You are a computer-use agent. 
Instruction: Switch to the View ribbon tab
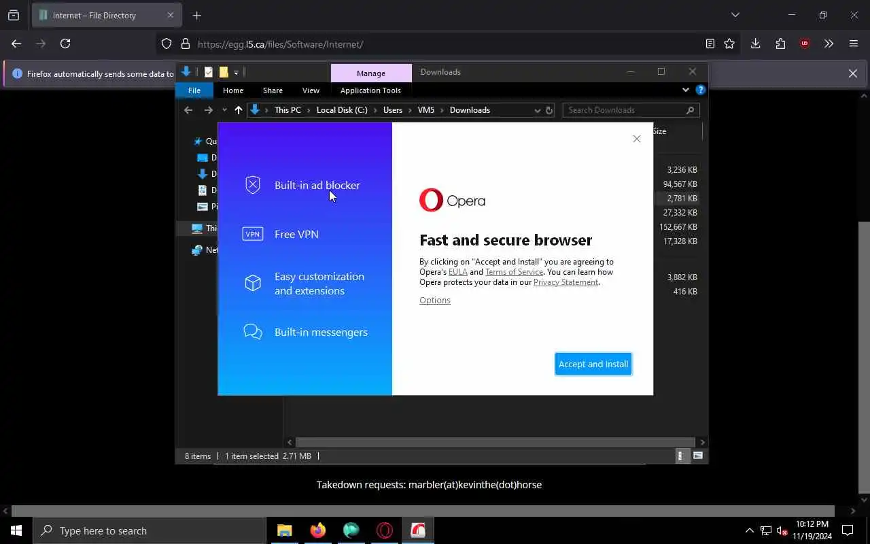[x=311, y=90]
